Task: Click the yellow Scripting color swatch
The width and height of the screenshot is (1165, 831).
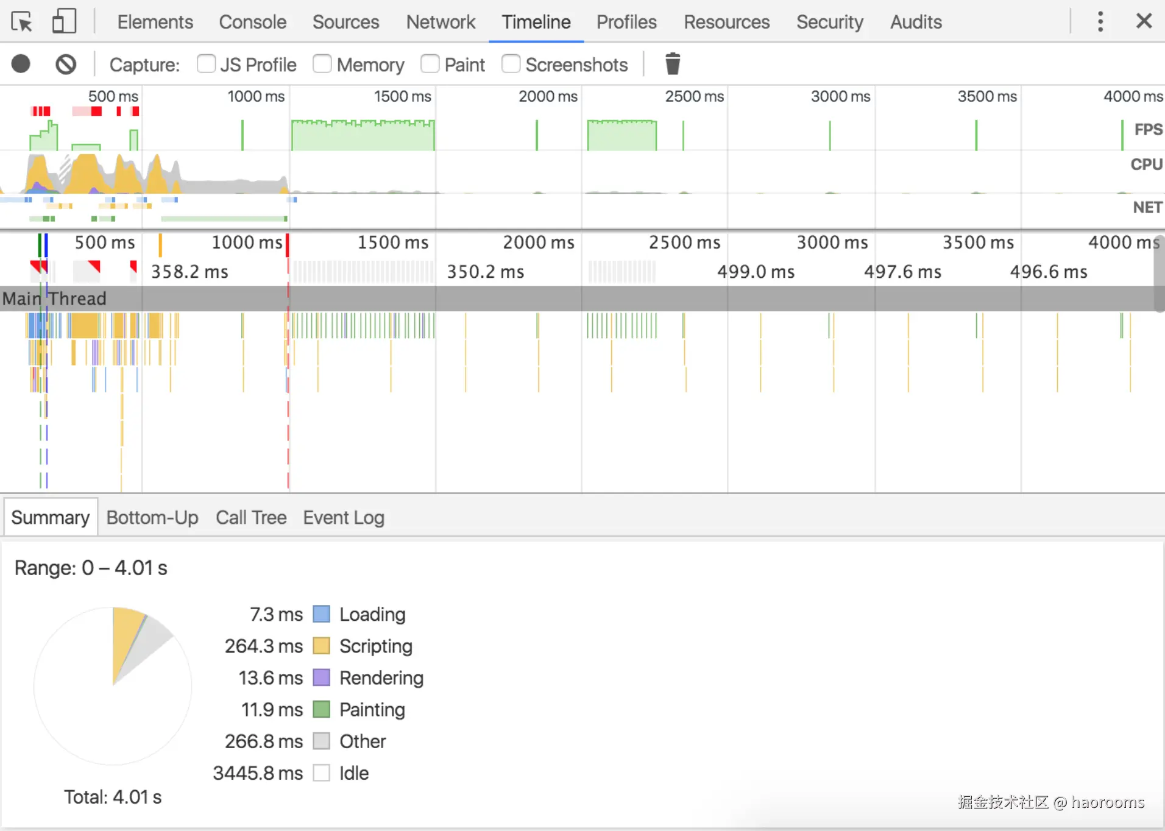Action: pyautogui.click(x=321, y=646)
